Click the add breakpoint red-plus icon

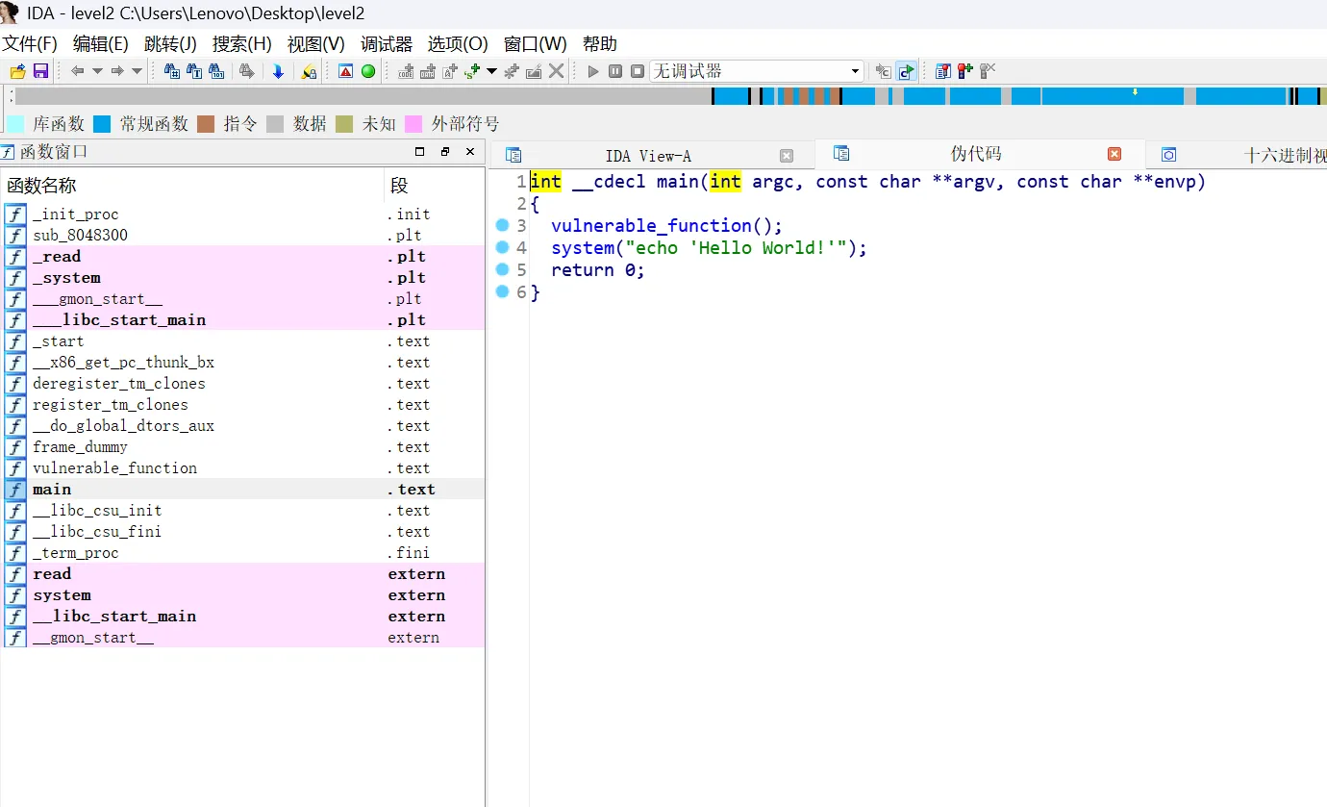(x=965, y=71)
